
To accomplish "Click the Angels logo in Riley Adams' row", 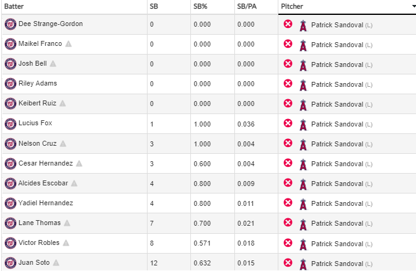I will (303, 84).
